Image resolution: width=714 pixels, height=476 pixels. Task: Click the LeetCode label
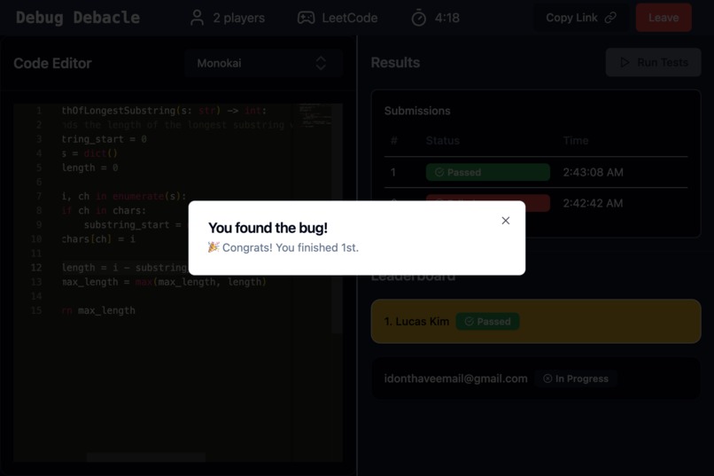(349, 18)
